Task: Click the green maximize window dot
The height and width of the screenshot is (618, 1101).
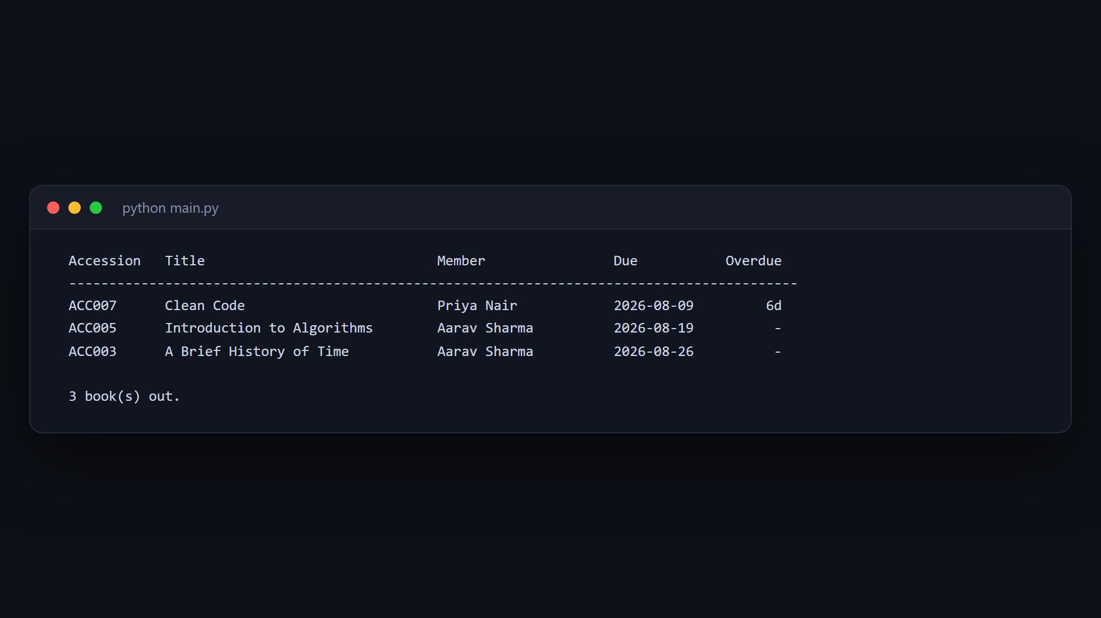Action: point(96,208)
